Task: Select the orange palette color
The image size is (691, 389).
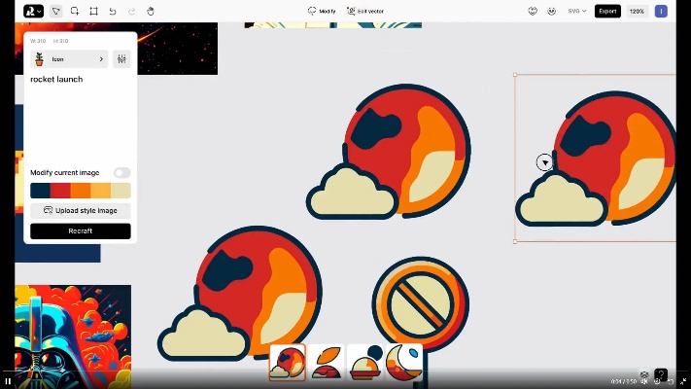Action: tap(81, 191)
